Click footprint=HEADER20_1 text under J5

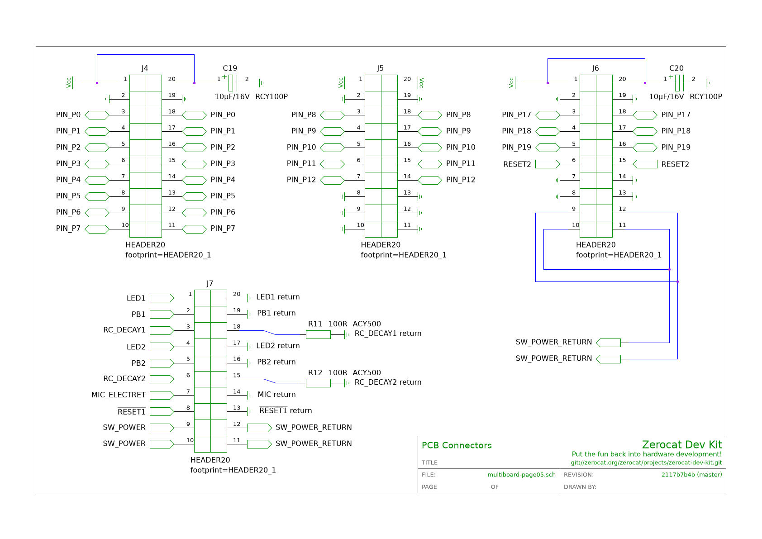pos(404,255)
